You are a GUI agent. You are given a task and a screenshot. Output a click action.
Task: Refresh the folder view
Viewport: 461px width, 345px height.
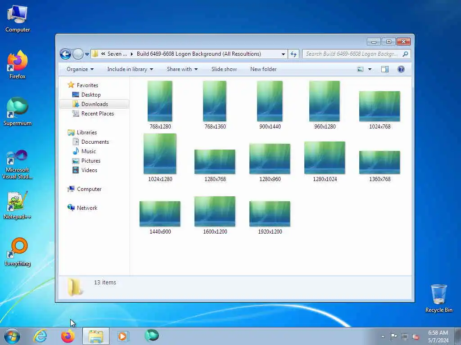[294, 54]
